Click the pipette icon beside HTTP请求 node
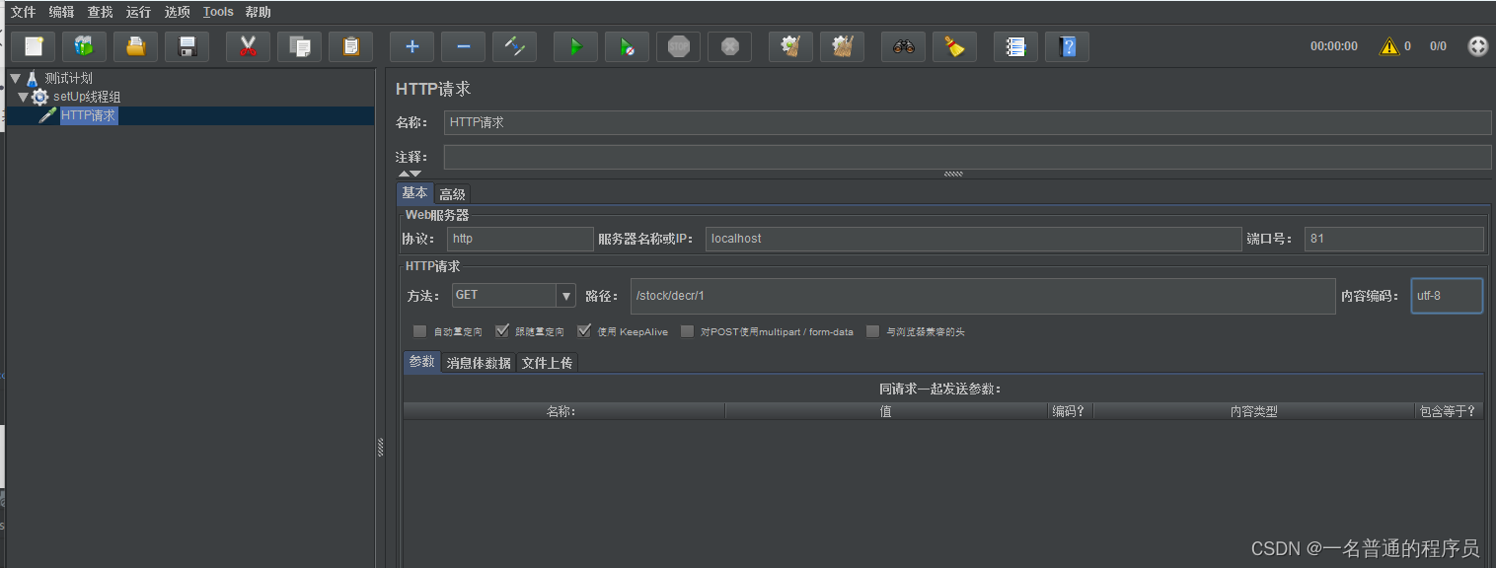Screen dimensions: 1496x568 point(47,115)
